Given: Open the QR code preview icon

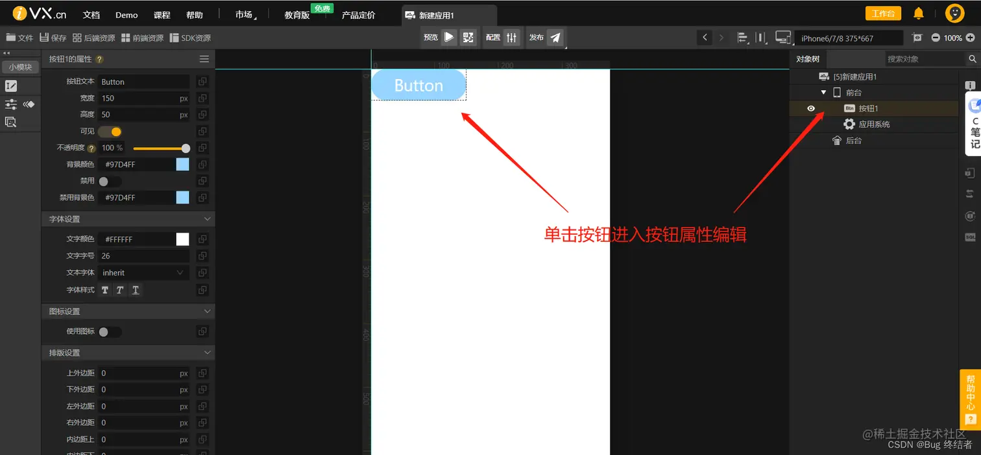Looking at the screenshot, I should click(468, 37).
